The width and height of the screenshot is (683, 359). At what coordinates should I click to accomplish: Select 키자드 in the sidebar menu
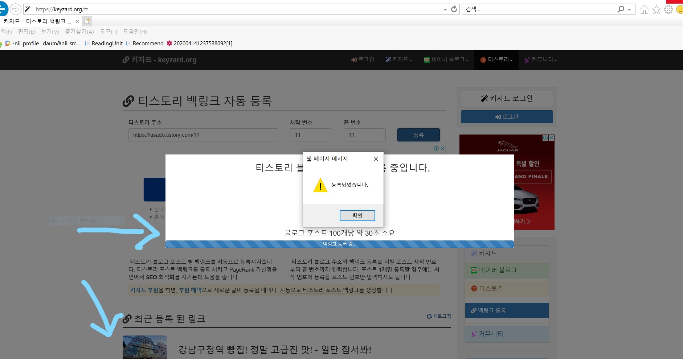[x=507, y=253]
